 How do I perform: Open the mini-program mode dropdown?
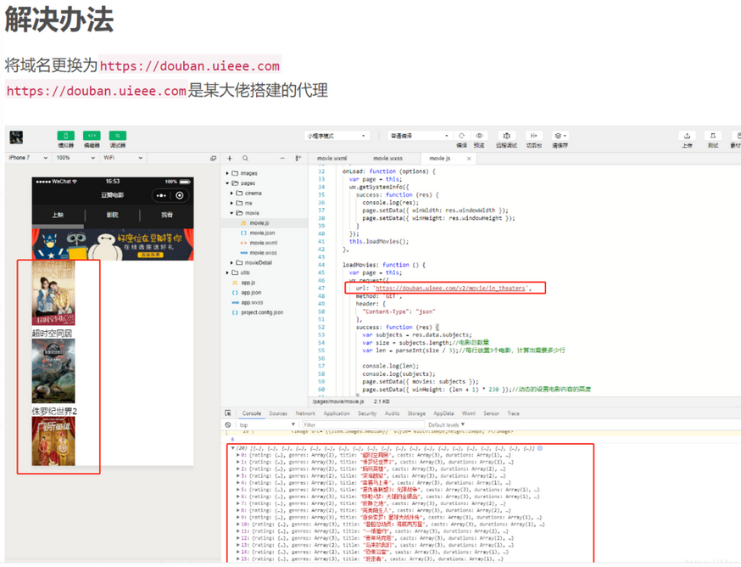click(337, 136)
